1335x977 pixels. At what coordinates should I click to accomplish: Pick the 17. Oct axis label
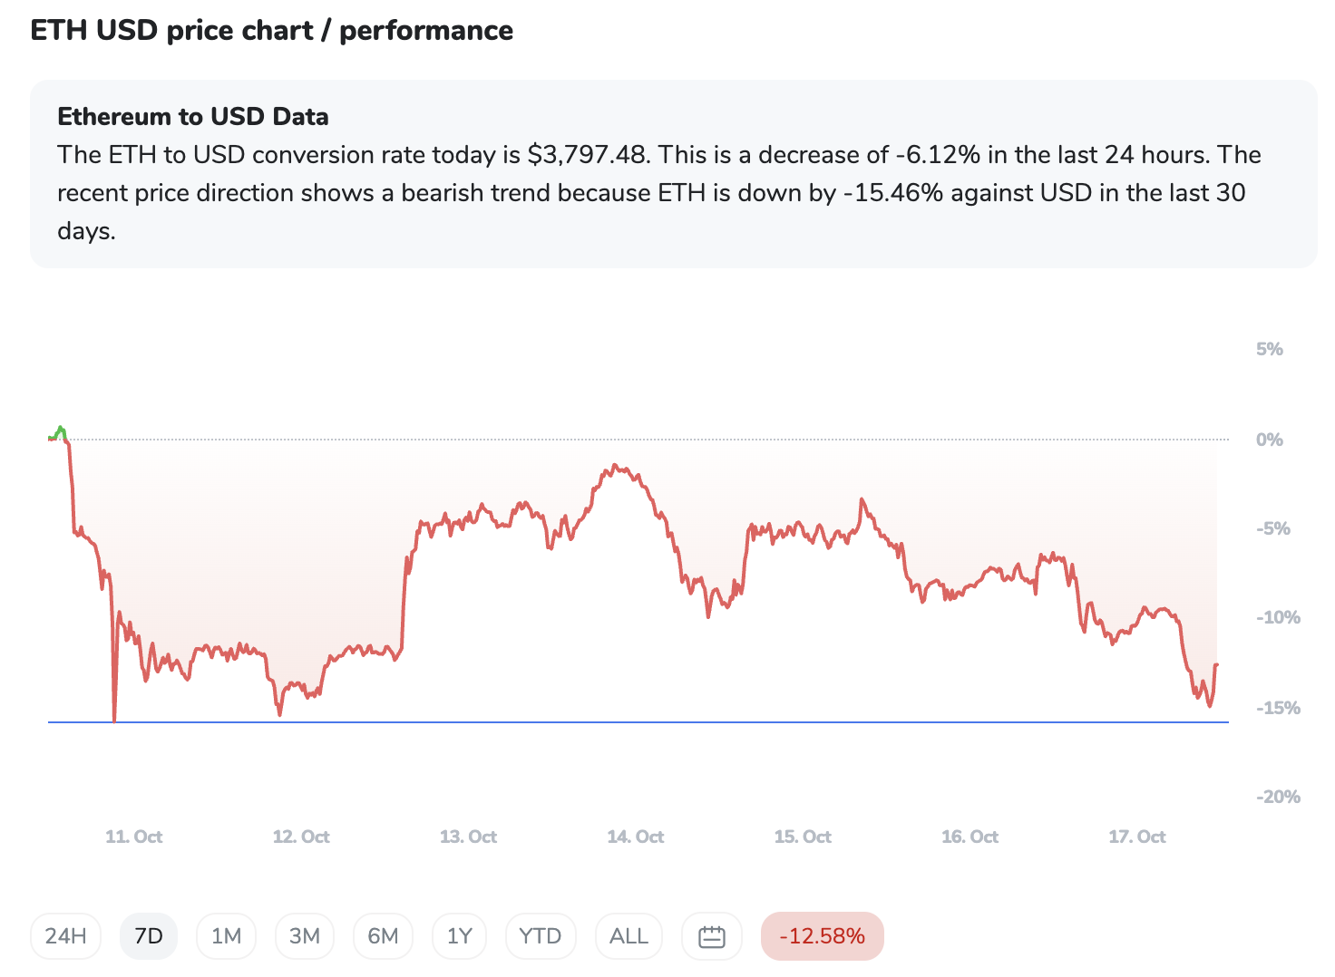pyautogui.click(x=1137, y=837)
